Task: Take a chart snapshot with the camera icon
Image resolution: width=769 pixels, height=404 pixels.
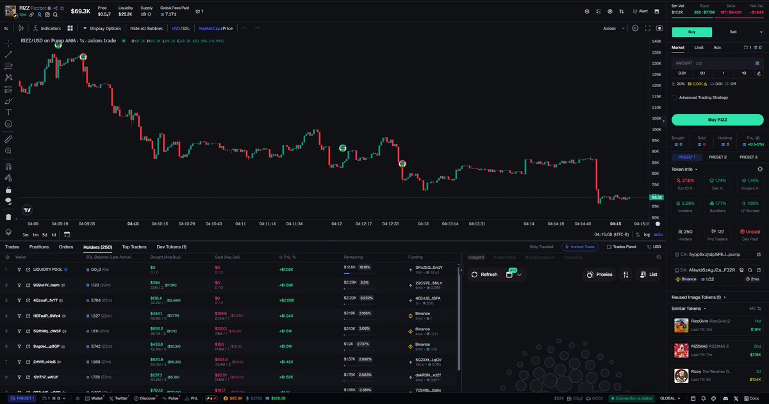Action: tap(659, 28)
